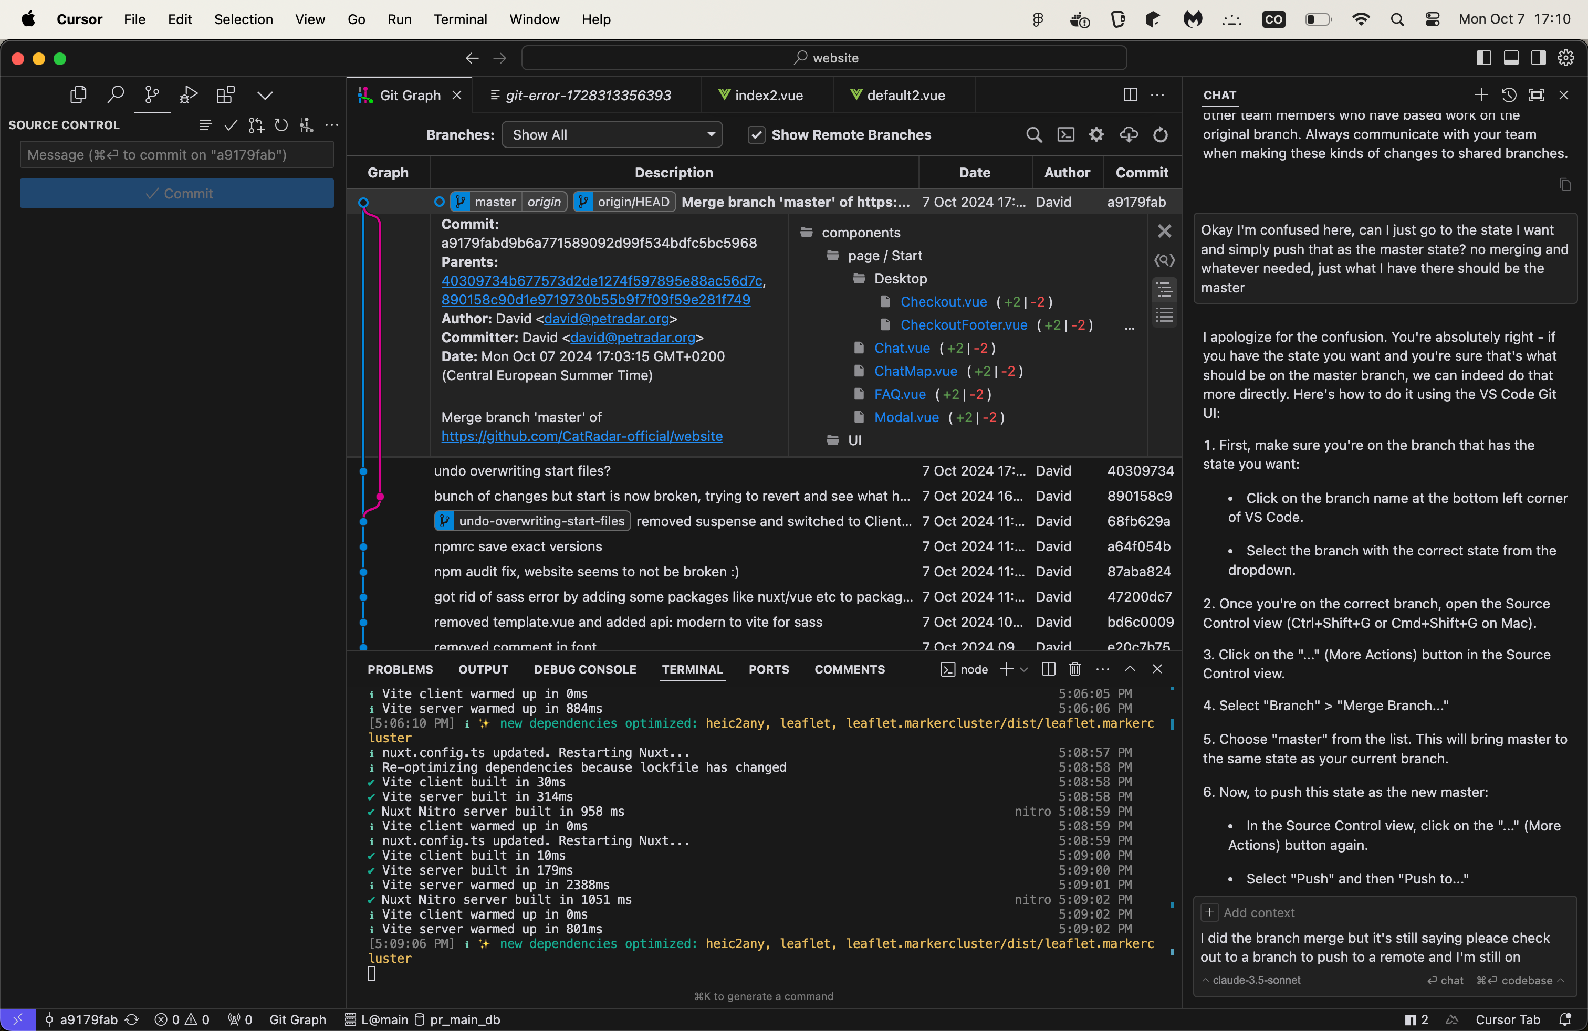1588x1031 pixels.
Task: Kill terminal with trash icon
Action: coord(1074,669)
